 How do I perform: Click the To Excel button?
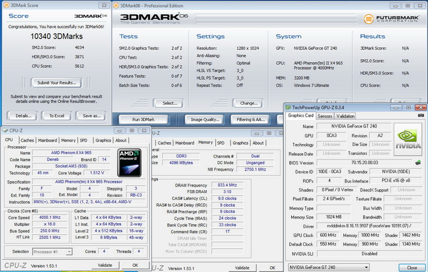(57, 116)
